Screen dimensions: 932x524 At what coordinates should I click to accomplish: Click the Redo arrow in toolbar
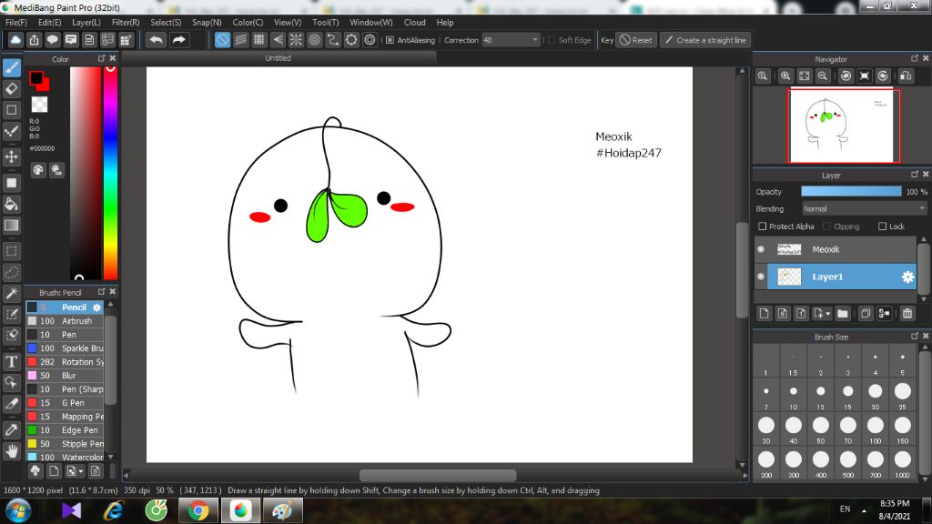179,40
